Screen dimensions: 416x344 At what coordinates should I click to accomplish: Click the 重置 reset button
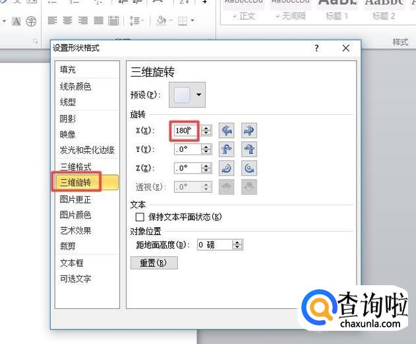pos(154,263)
